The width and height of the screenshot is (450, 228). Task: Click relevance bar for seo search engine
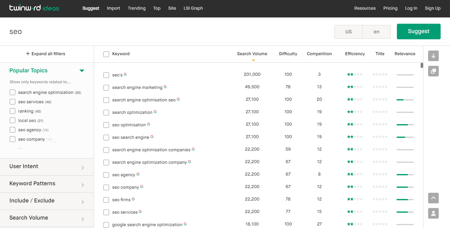405,137
